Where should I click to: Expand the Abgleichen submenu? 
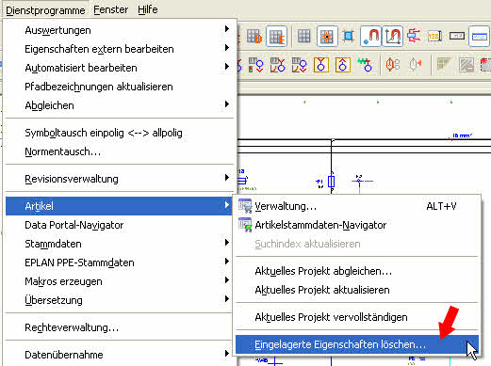point(120,105)
